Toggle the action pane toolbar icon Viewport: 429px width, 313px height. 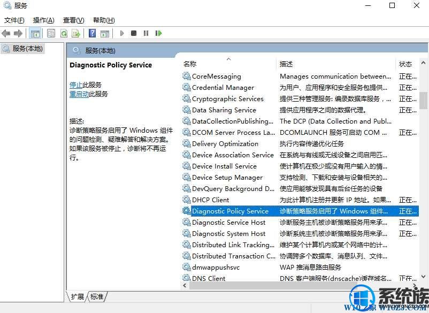click(x=105, y=33)
